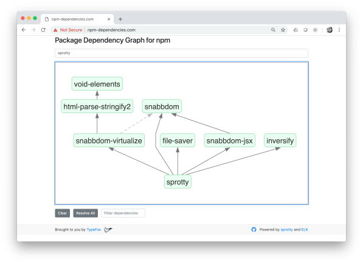Click the zoom magnifier icon in address bar
This screenshot has height=264, width=363.
click(x=273, y=30)
